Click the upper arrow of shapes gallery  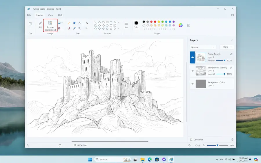(119, 22)
